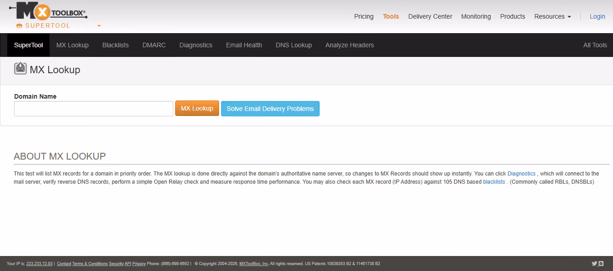Open Terms & Conditions footer link

pyautogui.click(x=90, y=264)
